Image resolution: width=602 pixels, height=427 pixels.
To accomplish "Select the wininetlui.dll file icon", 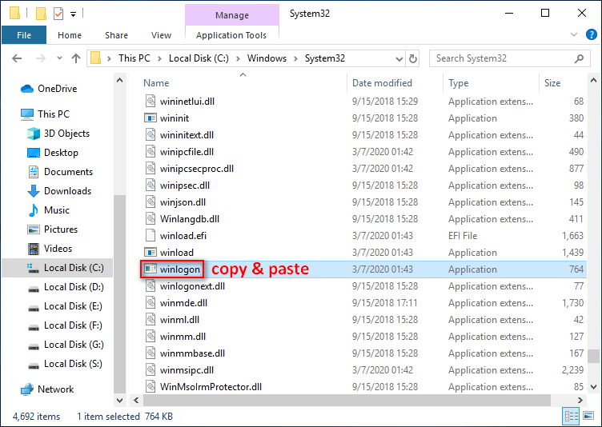I will (150, 102).
